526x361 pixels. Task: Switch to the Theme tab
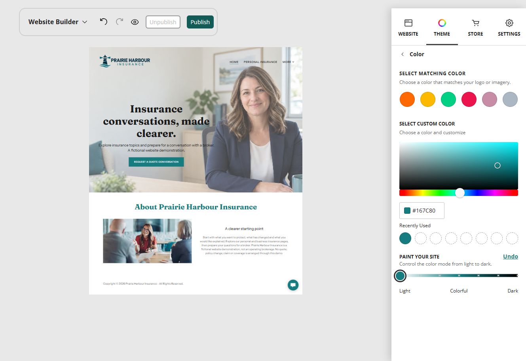click(442, 28)
